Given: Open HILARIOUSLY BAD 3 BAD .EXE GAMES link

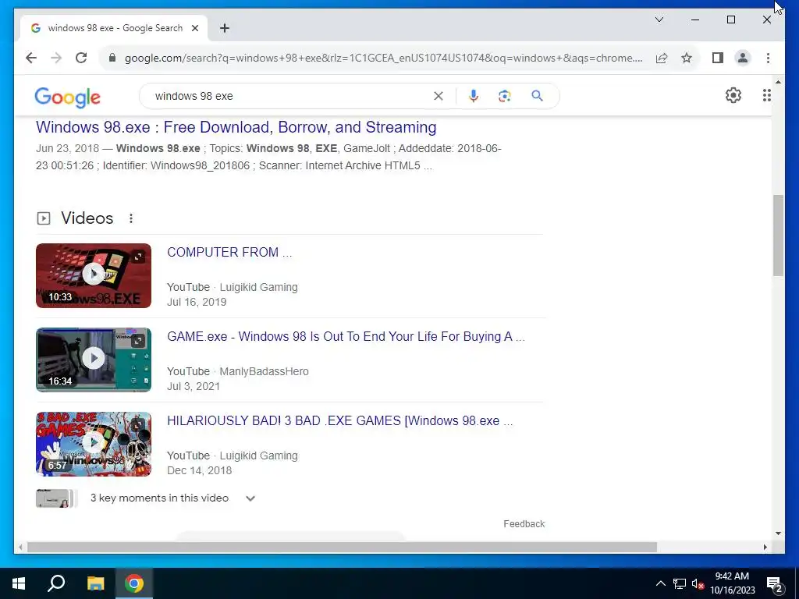Looking at the screenshot, I should pyautogui.click(x=340, y=420).
